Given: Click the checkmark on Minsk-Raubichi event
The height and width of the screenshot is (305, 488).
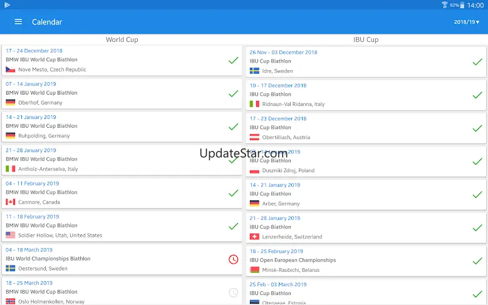Looking at the screenshot, I should [477, 261].
